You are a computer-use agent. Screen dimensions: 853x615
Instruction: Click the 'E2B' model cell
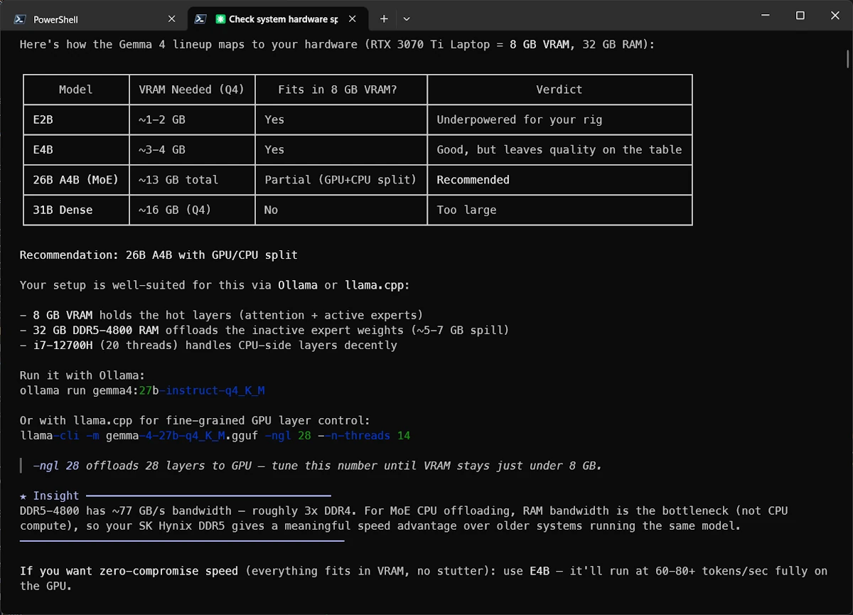pyautogui.click(x=77, y=119)
